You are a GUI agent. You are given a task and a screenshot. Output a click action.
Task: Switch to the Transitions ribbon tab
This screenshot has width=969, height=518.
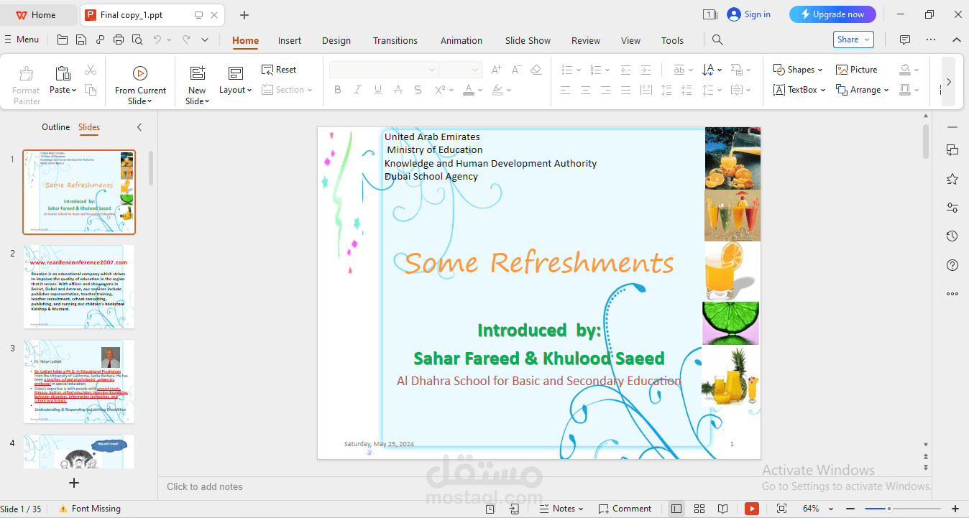(395, 41)
